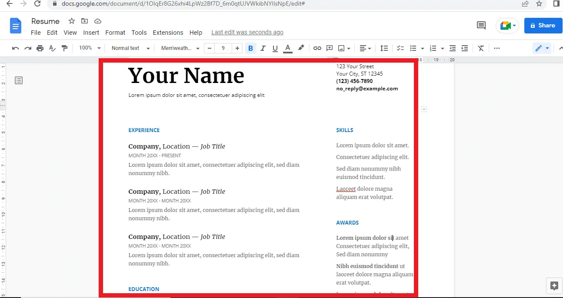
Task: Open the Normal text styles dropdown
Action: click(x=129, y=48)
